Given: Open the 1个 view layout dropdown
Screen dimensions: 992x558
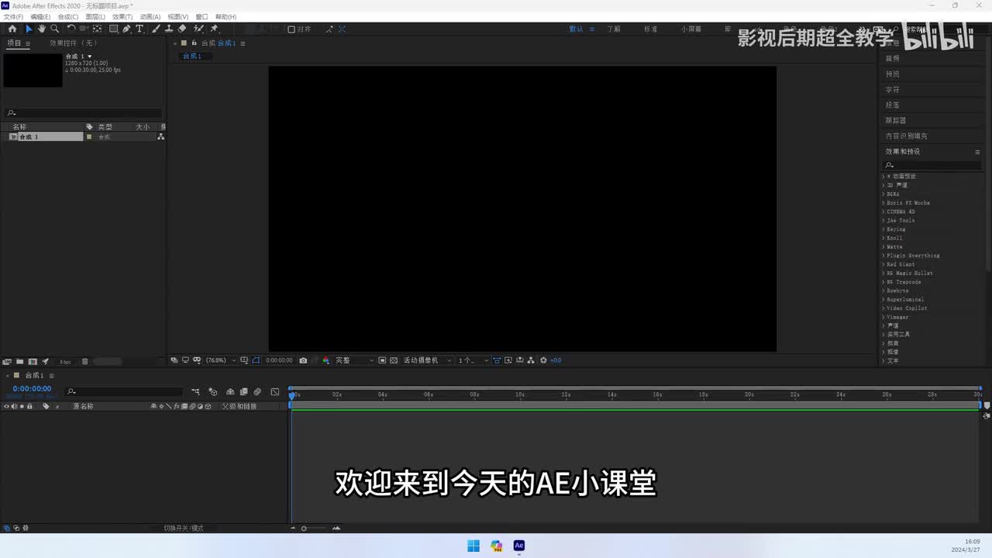Looking at the screenshot, I should tap(473, 360).
